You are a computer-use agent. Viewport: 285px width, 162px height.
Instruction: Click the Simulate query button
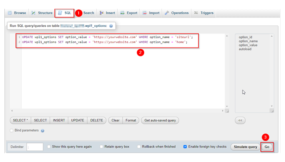click(245, 147)
